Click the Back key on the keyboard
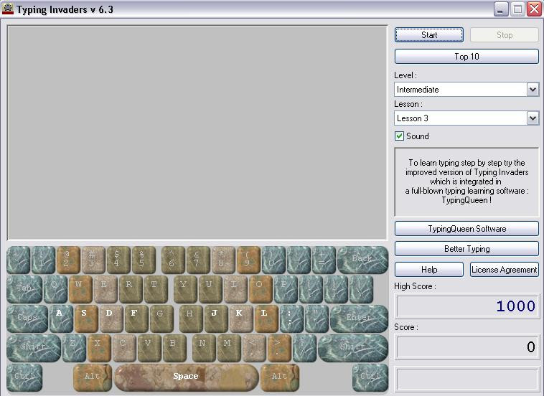Viewport: 544px width, 396px height. click(362, 260)
